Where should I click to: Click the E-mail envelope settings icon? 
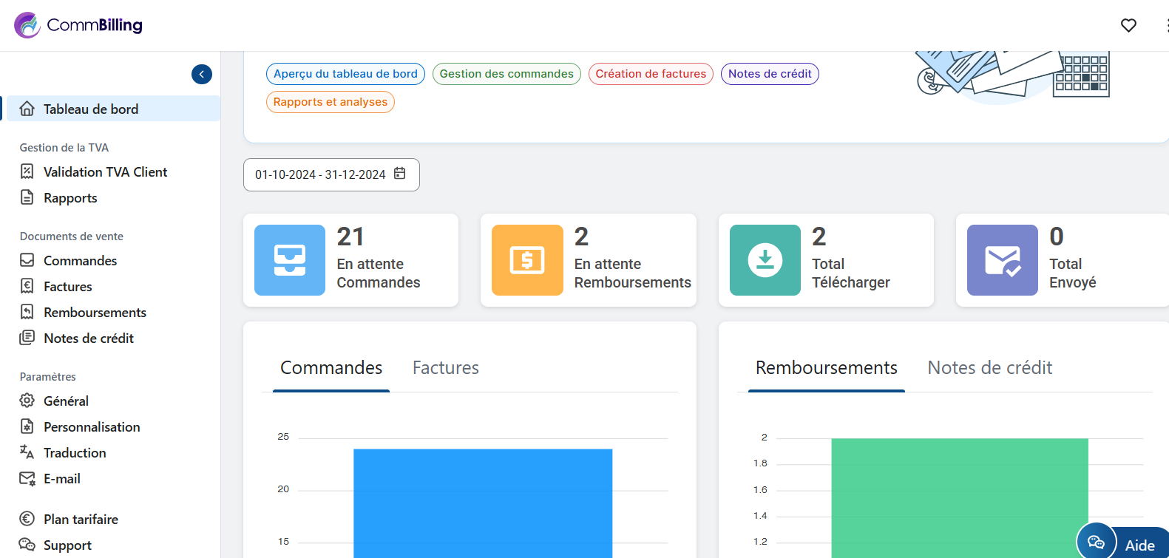[27, 478]
